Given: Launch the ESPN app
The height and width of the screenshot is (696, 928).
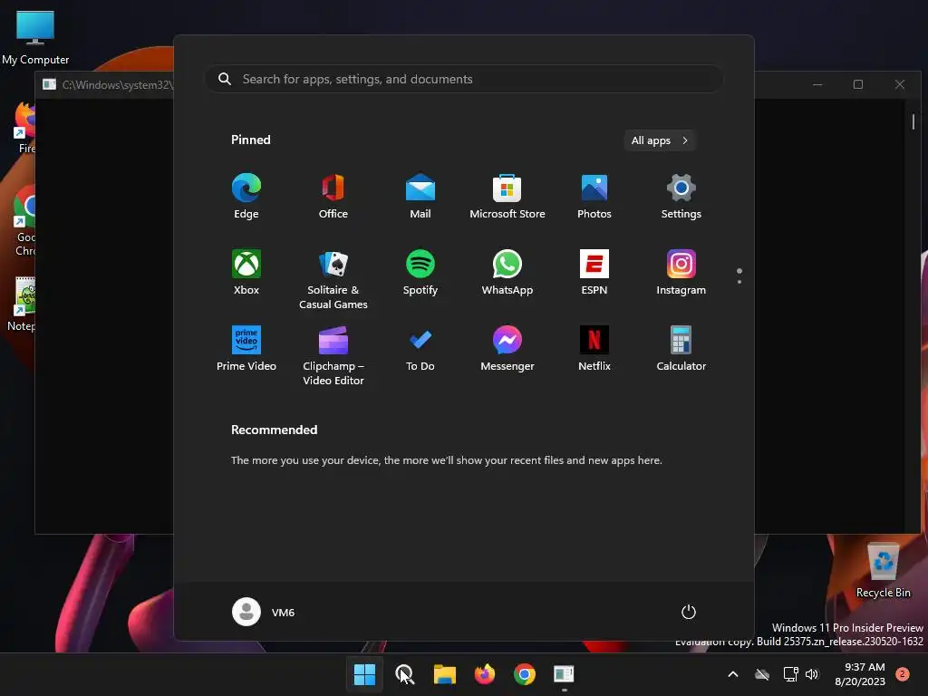Looking at the screenshot, I should 594,272.
